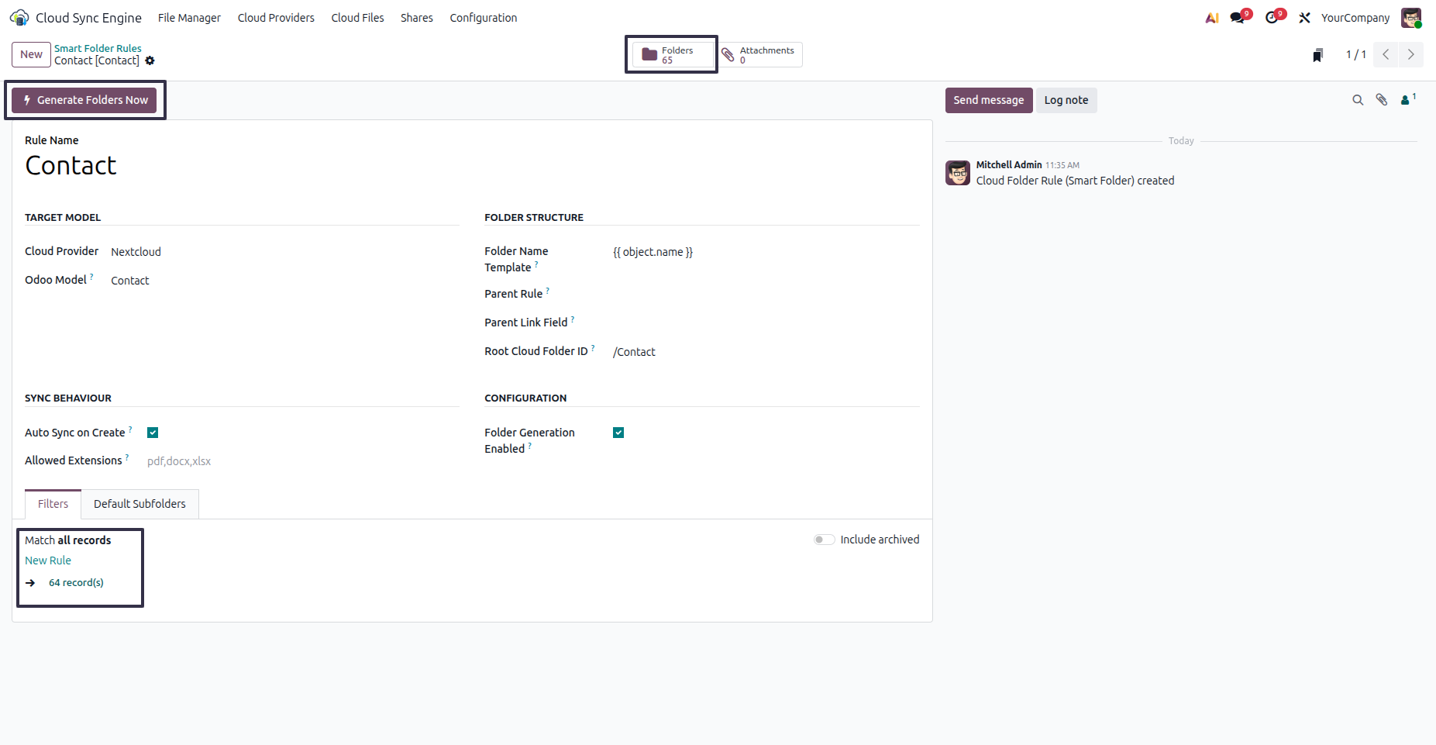Open 64 record(s) link
Screen dimensions: 1436x745
[x=76, y=583]
